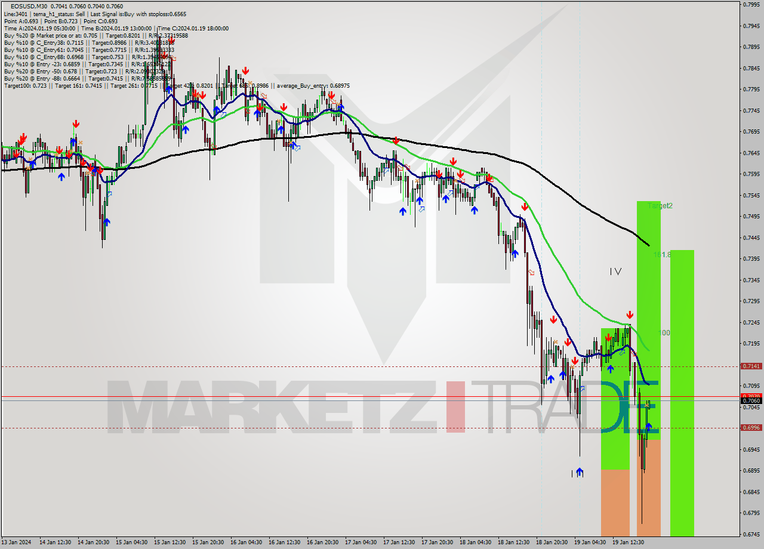Click the 0.7245 price axis label
The height and width of the screenshot is (549, 764).
(x=750, y=322)
